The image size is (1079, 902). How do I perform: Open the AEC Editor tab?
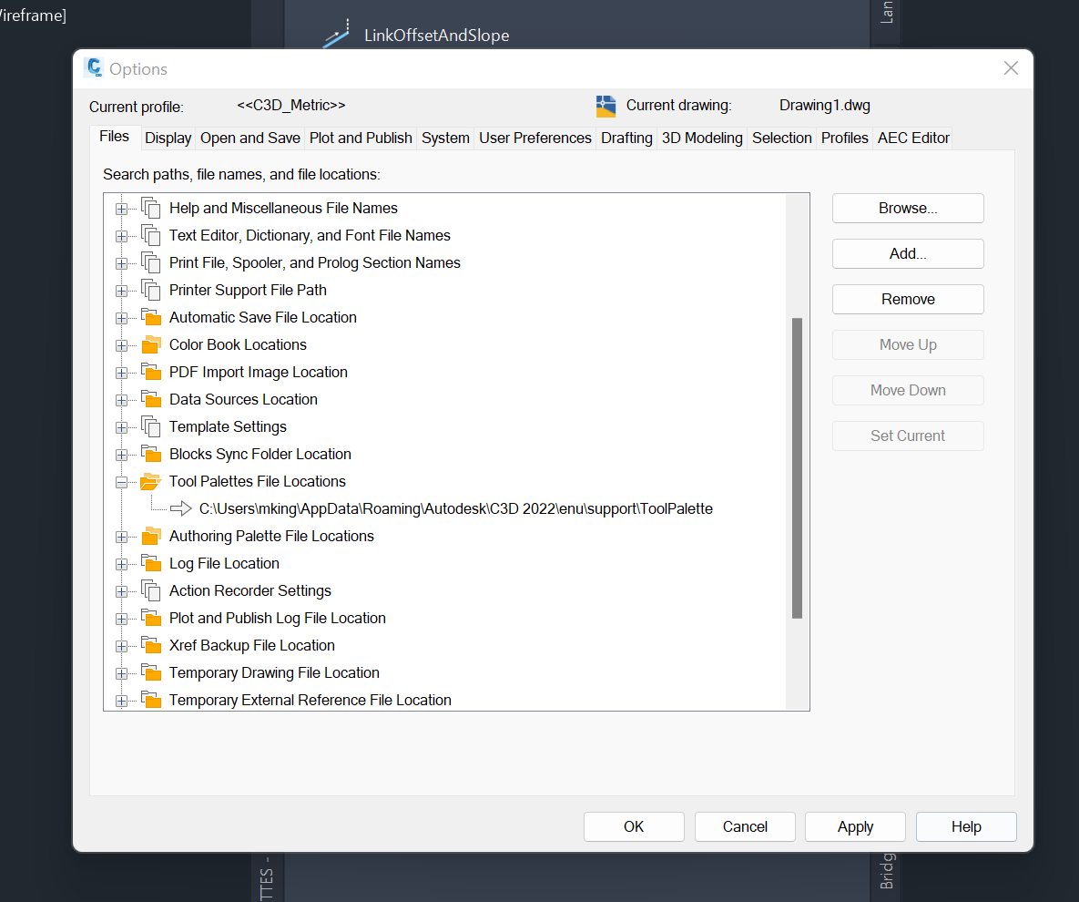tap(912, 138)
